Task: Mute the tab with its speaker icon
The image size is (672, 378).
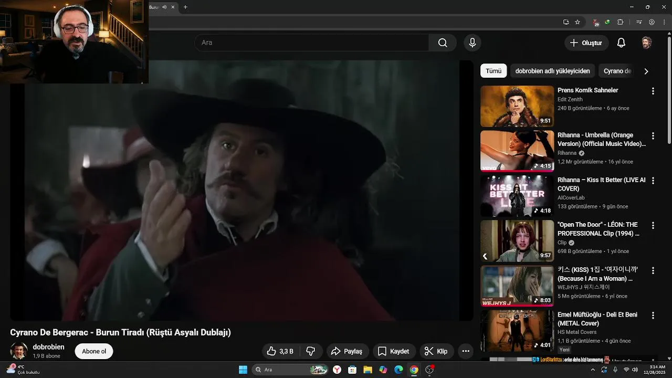Action: [x=164, y=7]
